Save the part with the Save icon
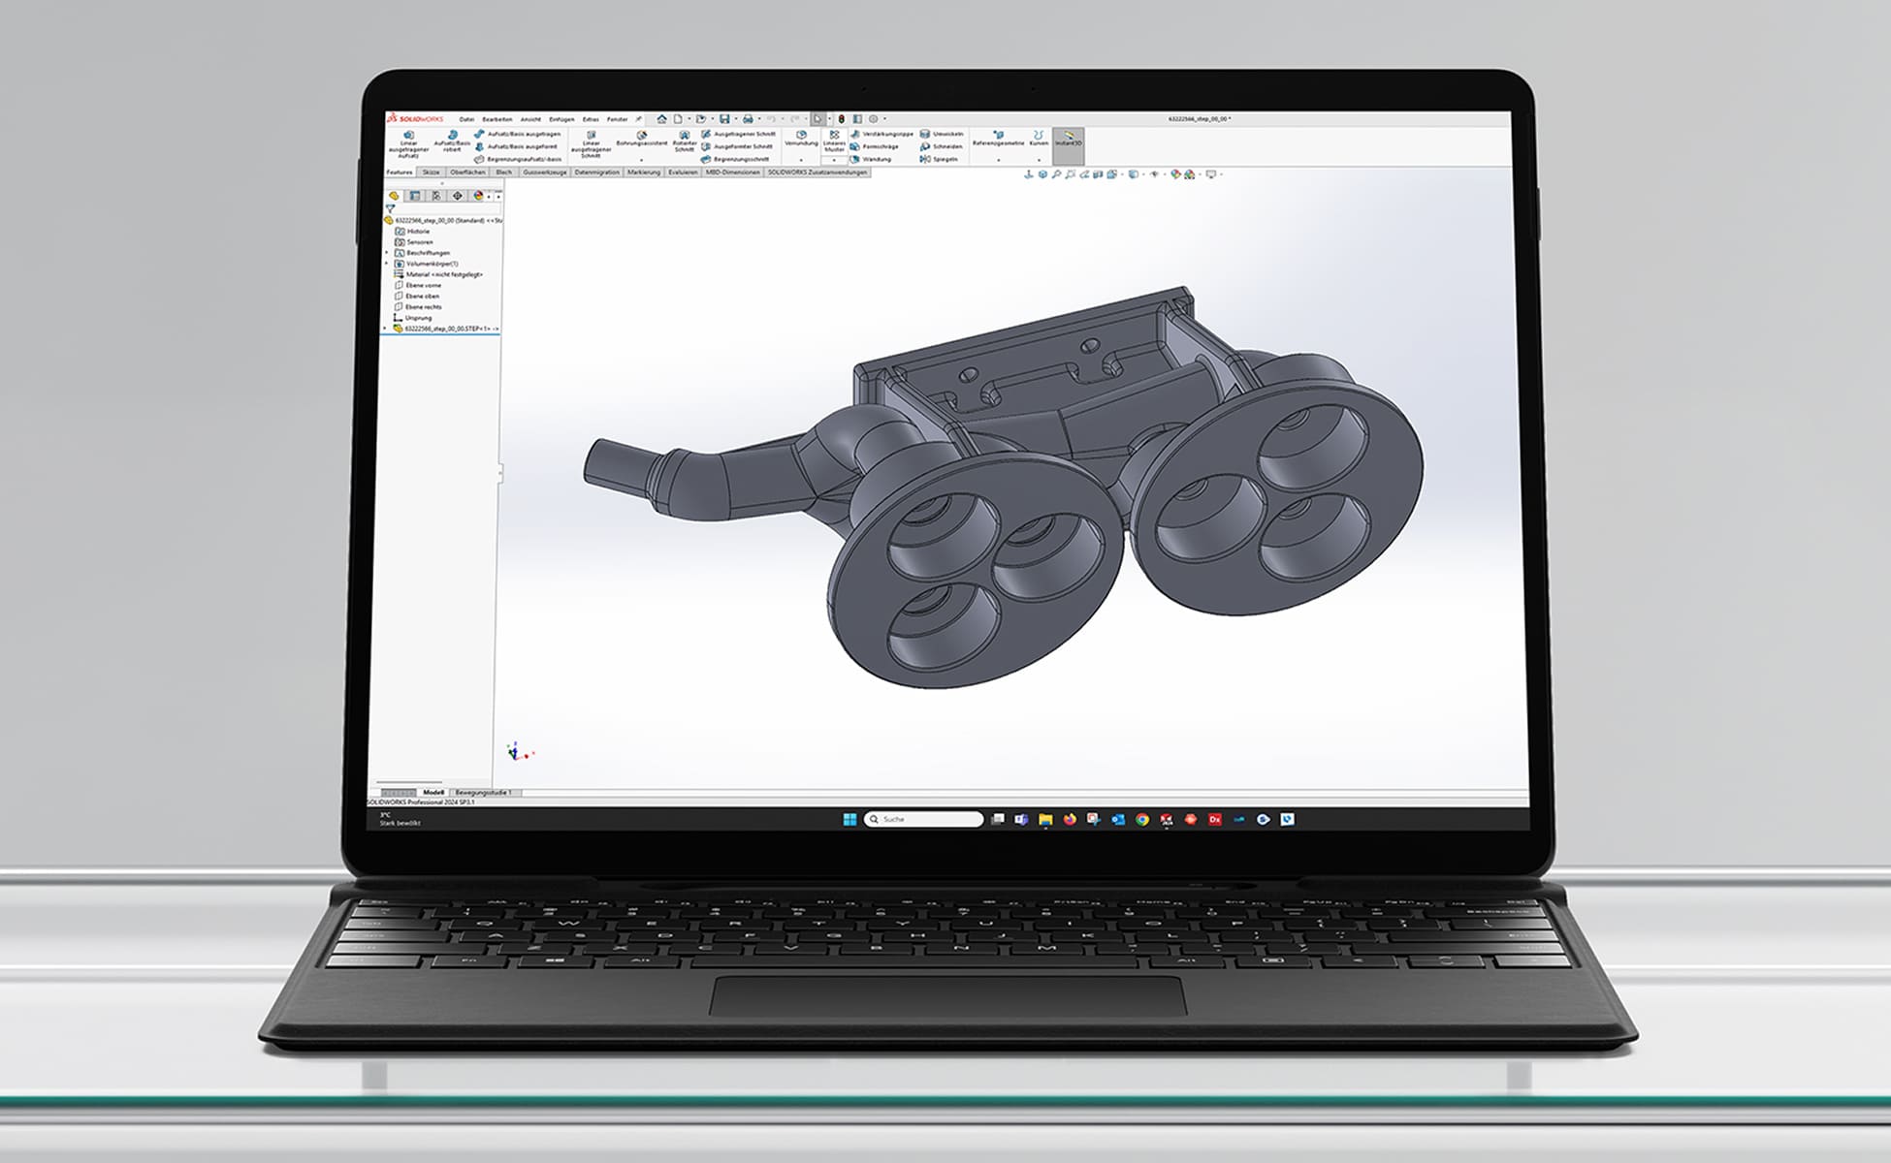The image size is (1891, 1163). coord(724,119)
